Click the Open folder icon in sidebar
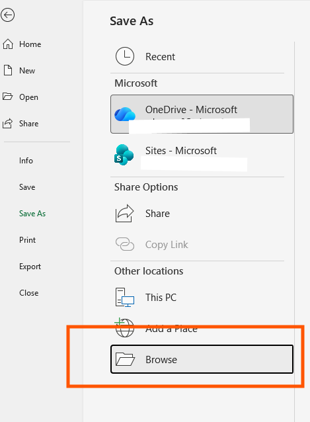Viewport: 310px width, 422px height. (7, 97)
